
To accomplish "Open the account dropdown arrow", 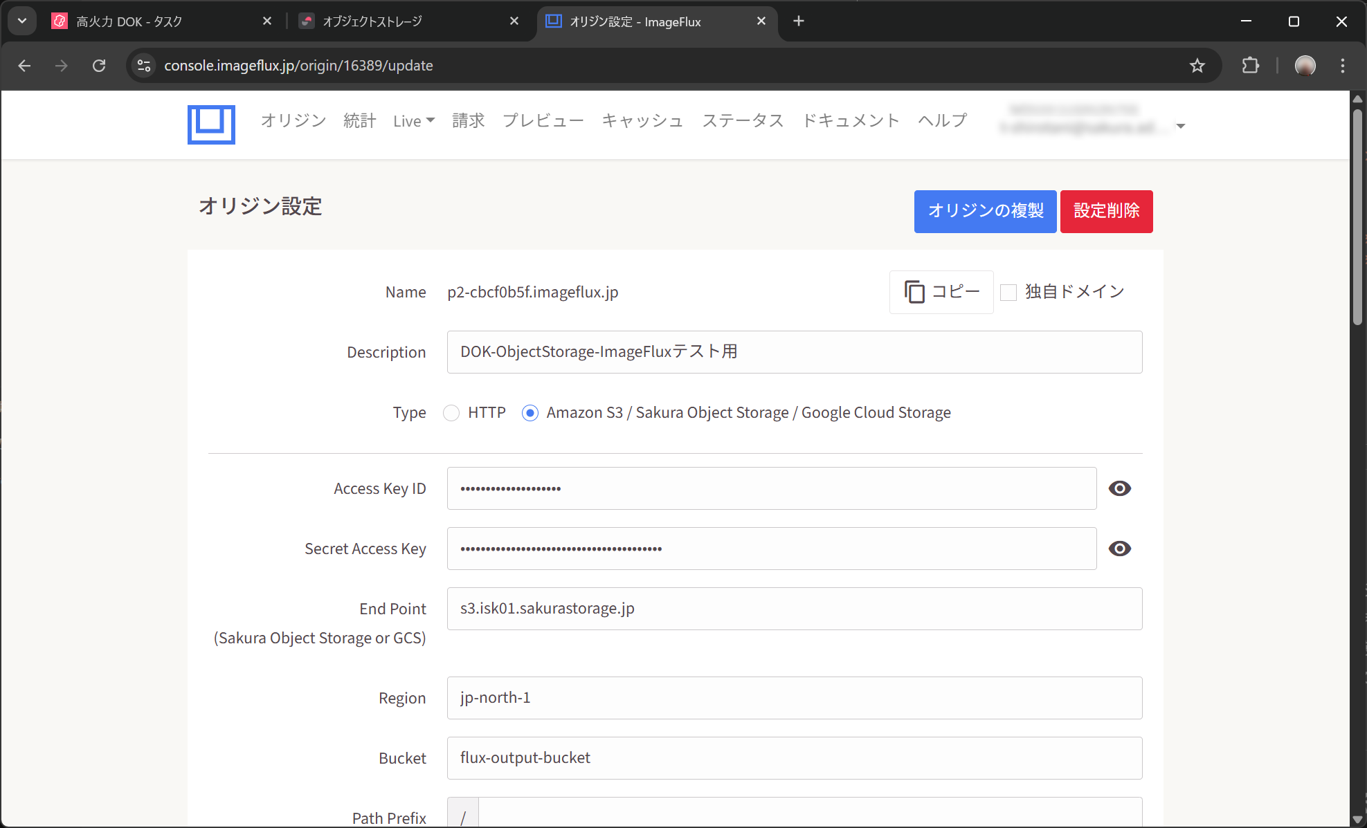I will pos(1181,126).
